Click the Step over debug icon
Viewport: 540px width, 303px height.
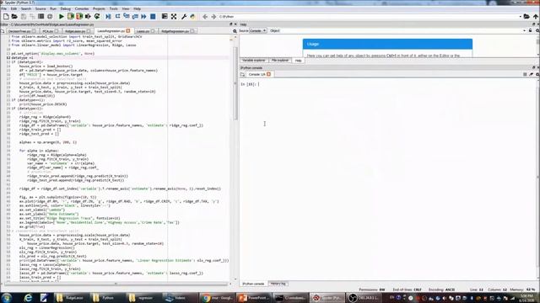pyautogui.click(x=117, y=17)
